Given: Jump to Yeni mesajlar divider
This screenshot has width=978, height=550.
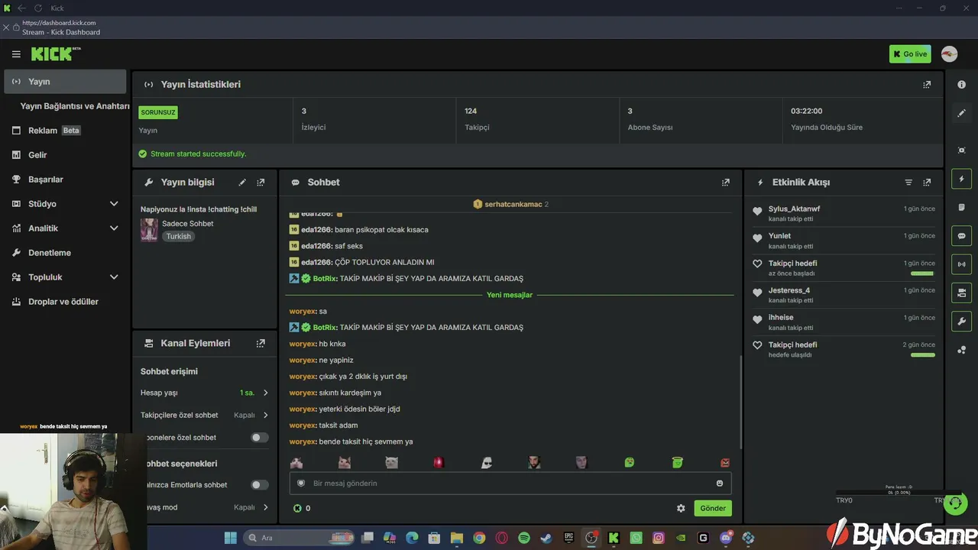Looking at the screenshot, I should [x=509, y=295].
